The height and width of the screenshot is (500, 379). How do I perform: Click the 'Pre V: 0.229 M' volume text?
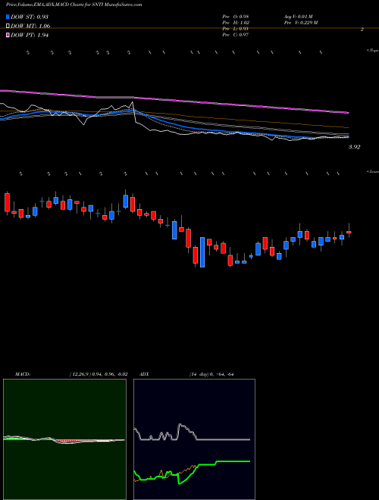tap(300, 23)
